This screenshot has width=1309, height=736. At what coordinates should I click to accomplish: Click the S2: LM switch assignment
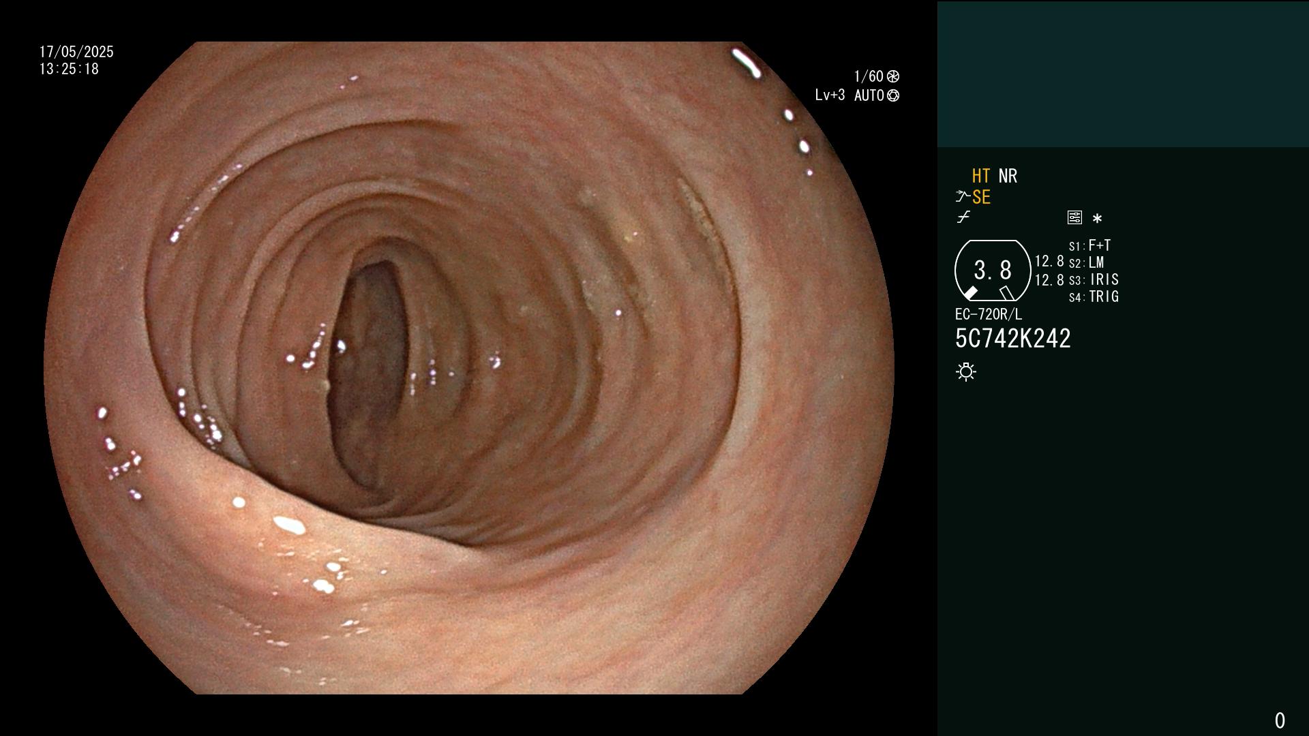tap(1087, 262)
